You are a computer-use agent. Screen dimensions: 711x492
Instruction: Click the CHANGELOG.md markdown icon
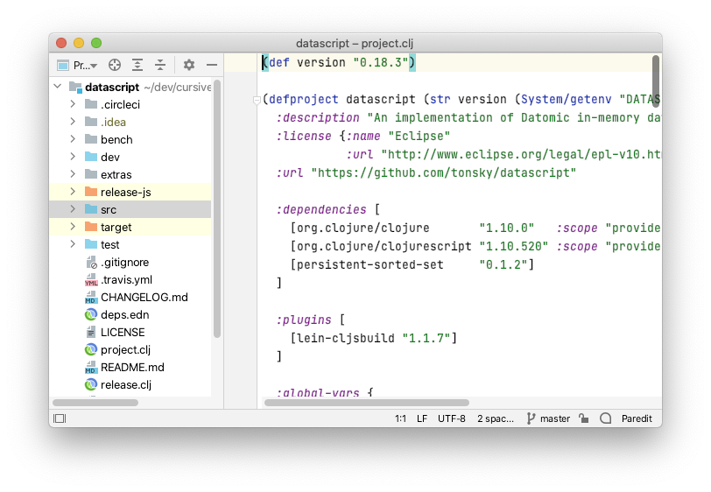coord(91,298)
